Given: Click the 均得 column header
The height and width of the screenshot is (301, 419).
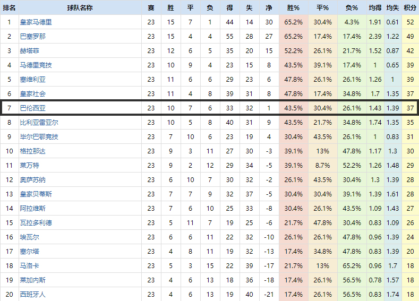Looking at the screenshot, I should click(x=374, y=8).
